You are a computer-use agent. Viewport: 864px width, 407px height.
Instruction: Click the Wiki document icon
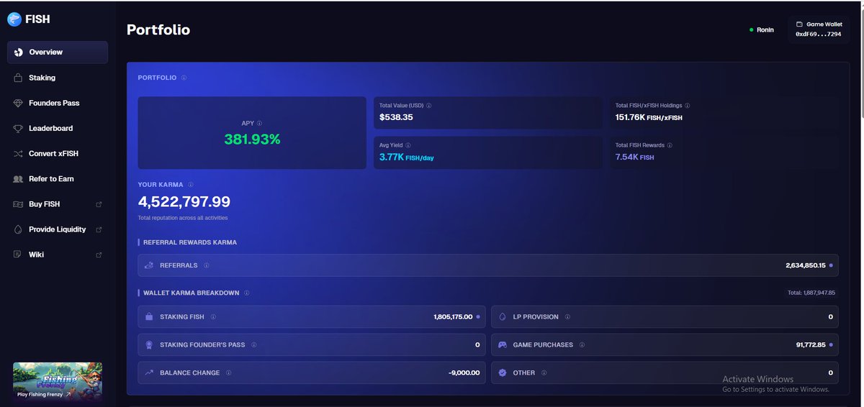(18, 255)
